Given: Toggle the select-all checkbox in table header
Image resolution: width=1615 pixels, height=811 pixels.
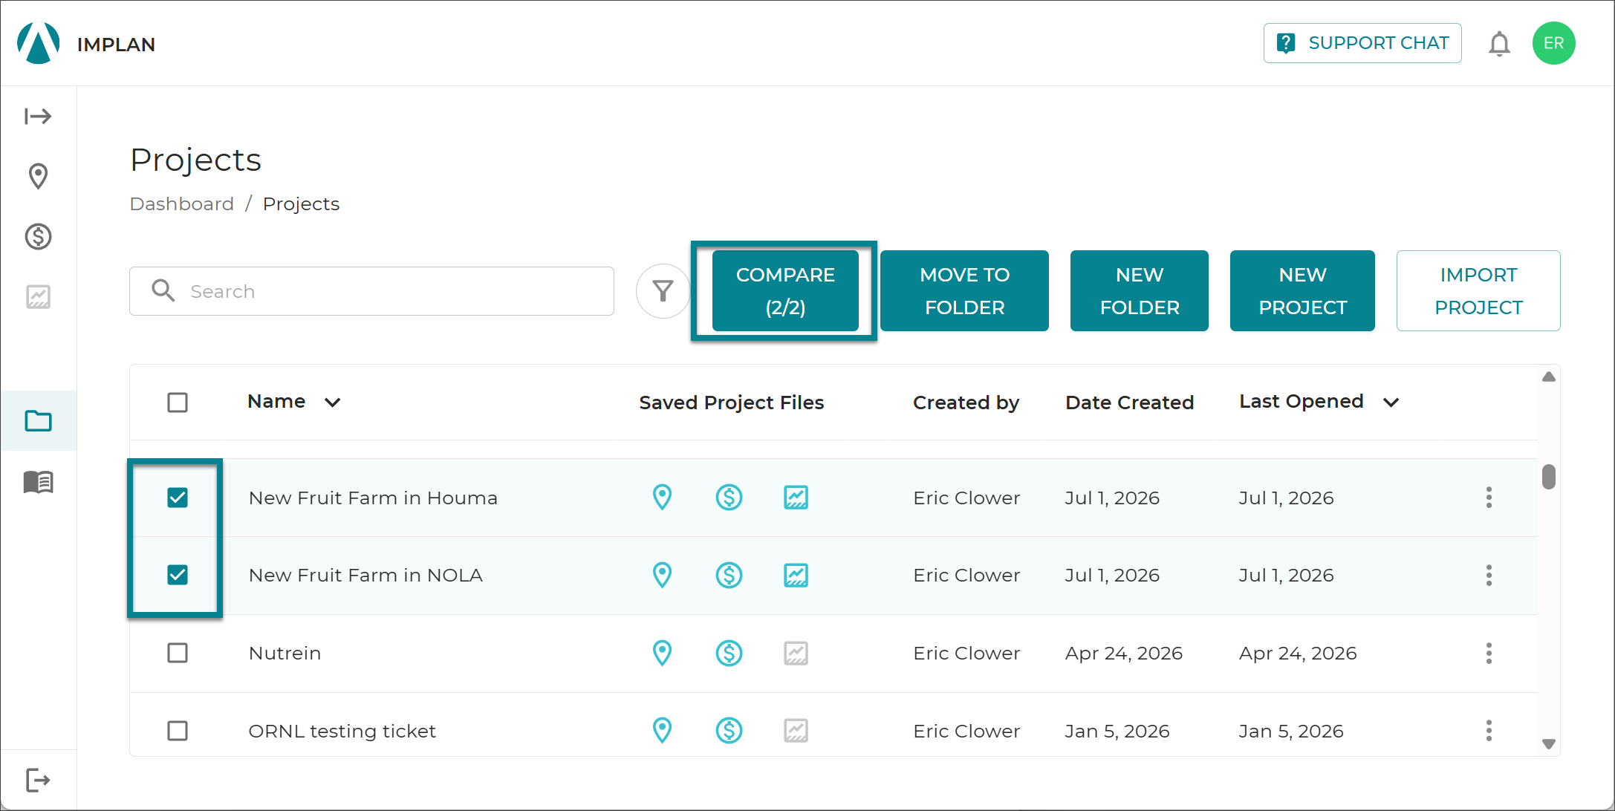Looking at the screenshot, I should (178, 403).
